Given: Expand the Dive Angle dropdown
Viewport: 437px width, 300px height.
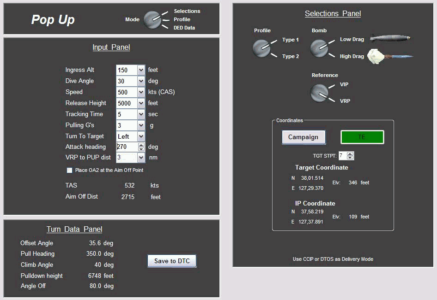Looking at the screenshot, I should pos(141,81).
